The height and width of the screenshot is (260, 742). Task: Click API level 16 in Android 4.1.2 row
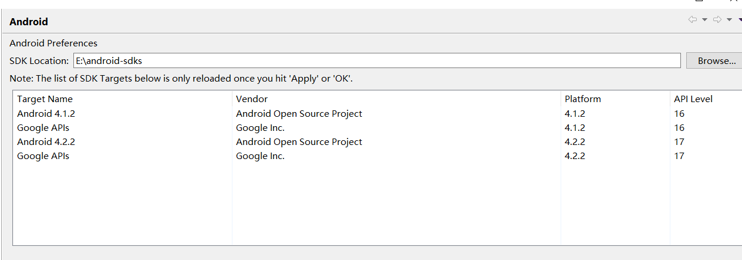[x=679, y=113]
